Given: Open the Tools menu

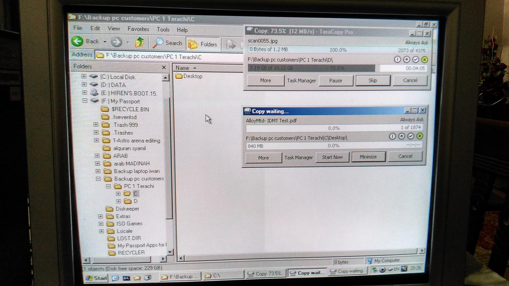Looking at the screenshot, I should click(x=163, y=30).
